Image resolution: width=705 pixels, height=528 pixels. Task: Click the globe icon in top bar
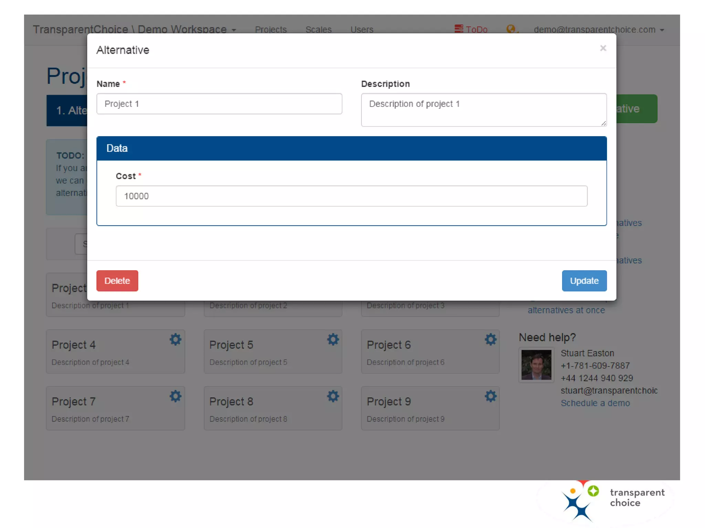511,29
